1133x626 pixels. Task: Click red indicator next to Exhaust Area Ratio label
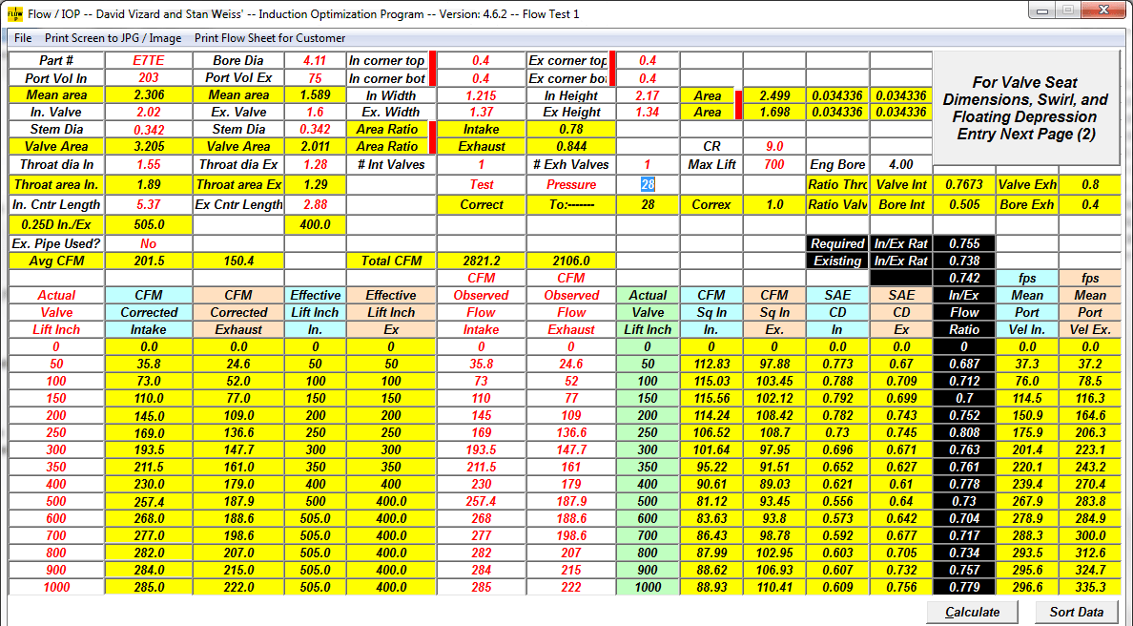[433, 146]
